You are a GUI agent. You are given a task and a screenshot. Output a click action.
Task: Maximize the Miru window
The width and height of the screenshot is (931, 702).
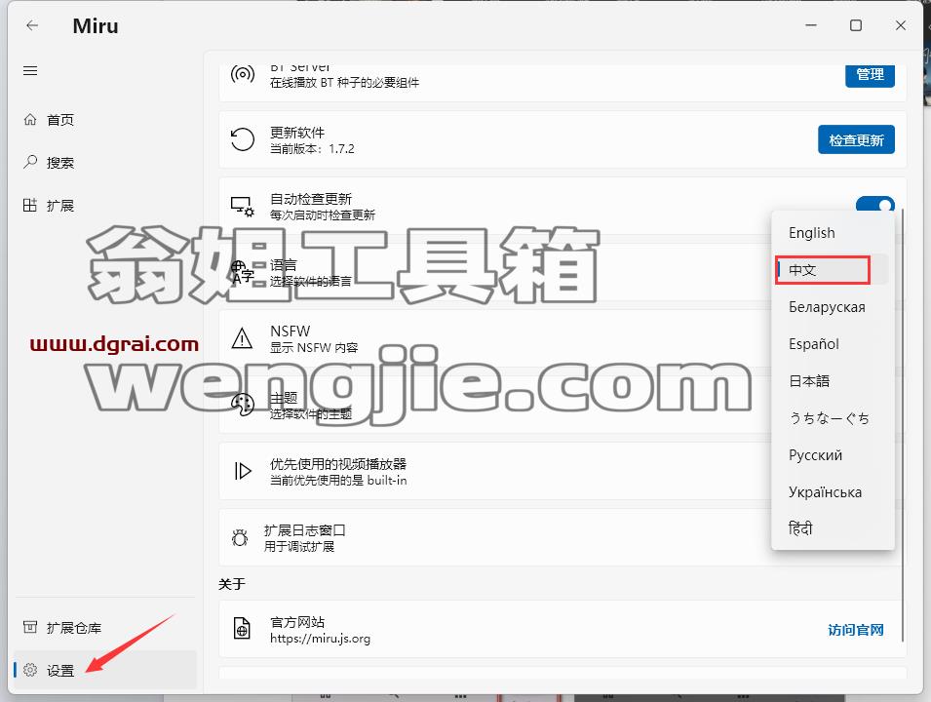pos(856,25)
